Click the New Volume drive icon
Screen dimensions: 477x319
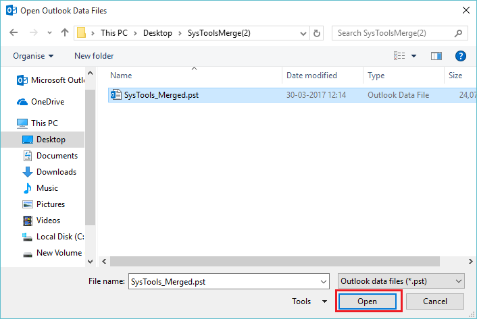point(28,255)
